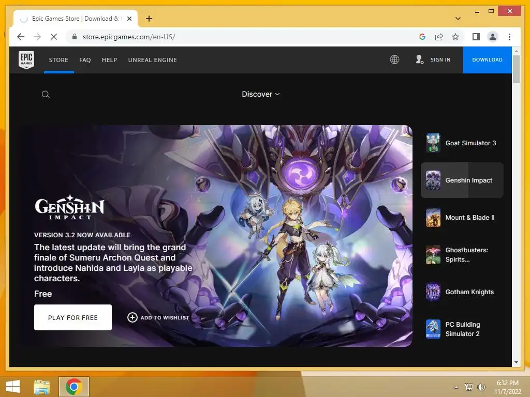Click the PLAY FOR FREE button
This screenshot has width=530, height=397.
coord(72,317)
